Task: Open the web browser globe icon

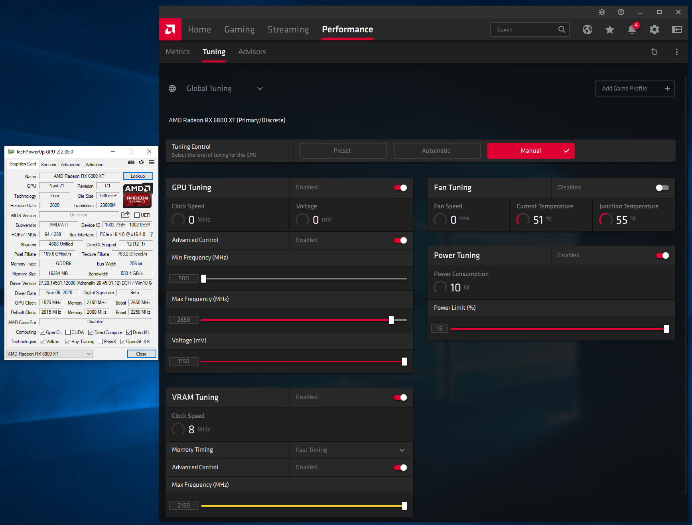Action: pos(587,29)
